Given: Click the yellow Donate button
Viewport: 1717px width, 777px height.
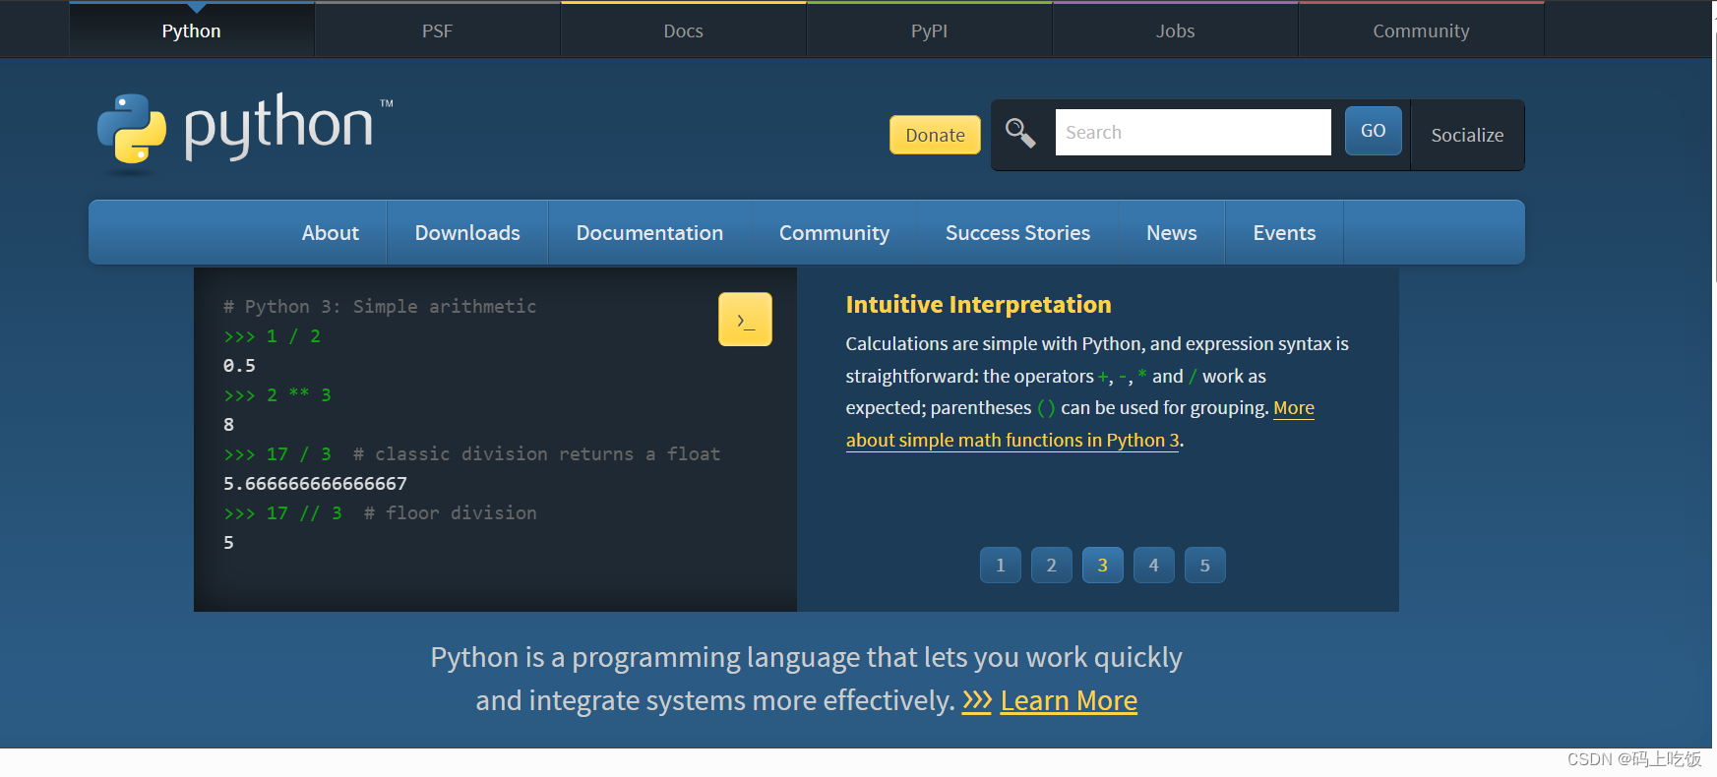Looking at the screenshot, I should (935, 135).
